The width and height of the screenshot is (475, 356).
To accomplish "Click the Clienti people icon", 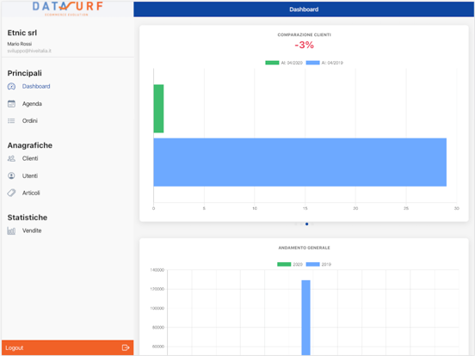I will coord(11,158).
